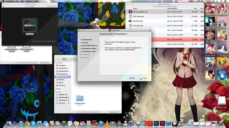Open Notification Center icon

pyautogui.click(x=226, y=1)
